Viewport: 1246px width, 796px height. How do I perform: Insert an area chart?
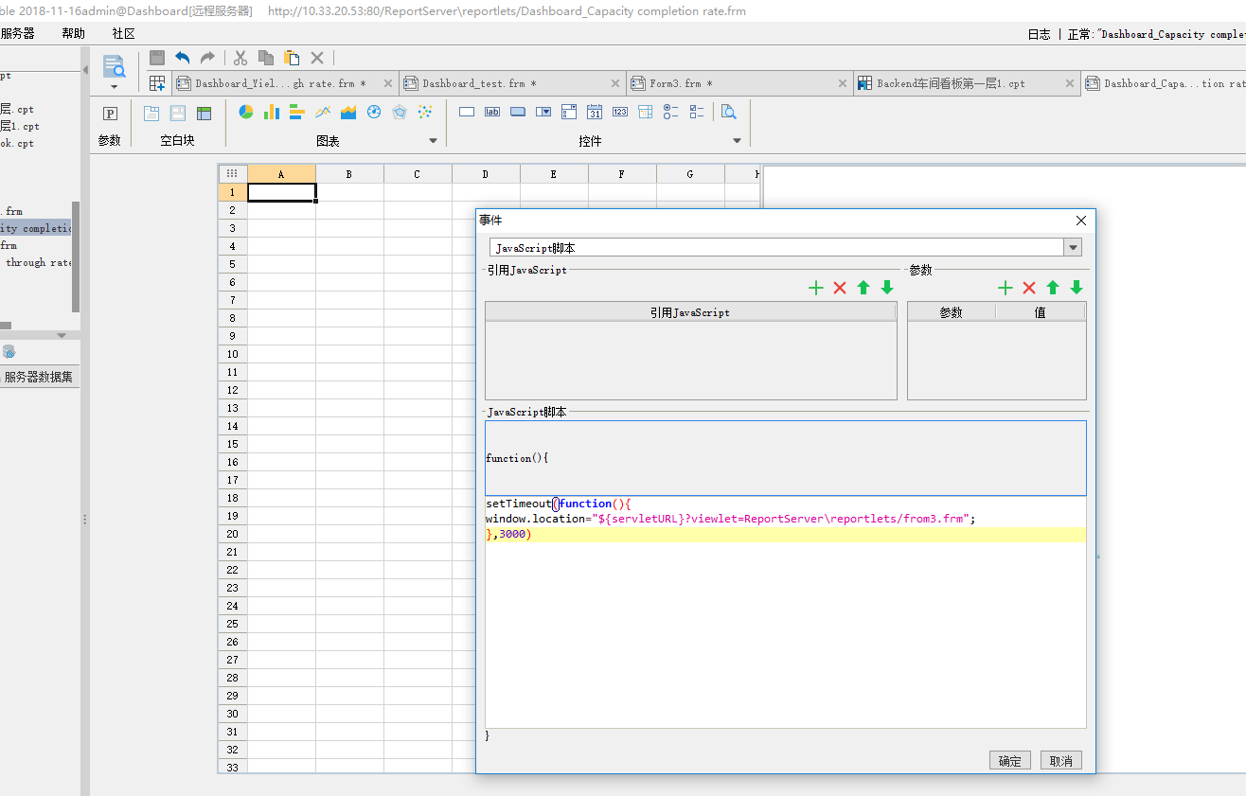[348, 112]
